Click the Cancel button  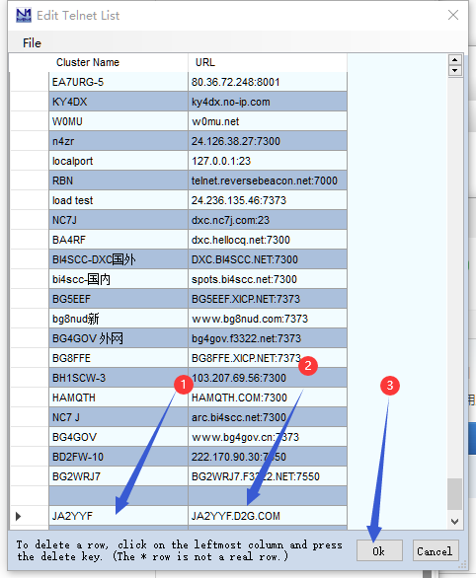coord(436,550)
